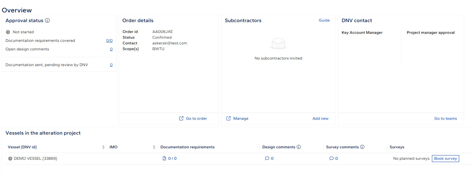Sort the table by IMO column arrows
472x175 pixels.
pyautogui.click(x=154, y=147)
